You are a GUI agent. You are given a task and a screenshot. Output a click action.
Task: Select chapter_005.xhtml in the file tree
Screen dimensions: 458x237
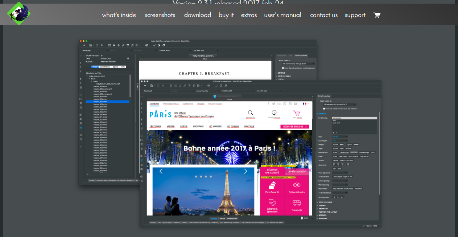pyautogui.click(x=107, y=102)
